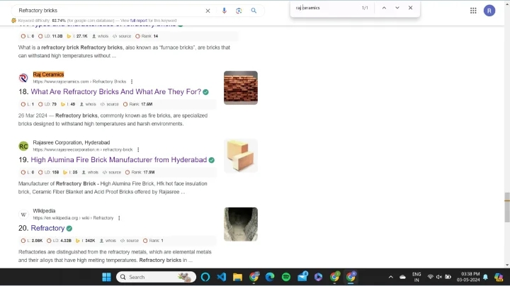510x286 pixels.
Task: Open clock and date 03:38 PM
Action: (x=468, y=278)
